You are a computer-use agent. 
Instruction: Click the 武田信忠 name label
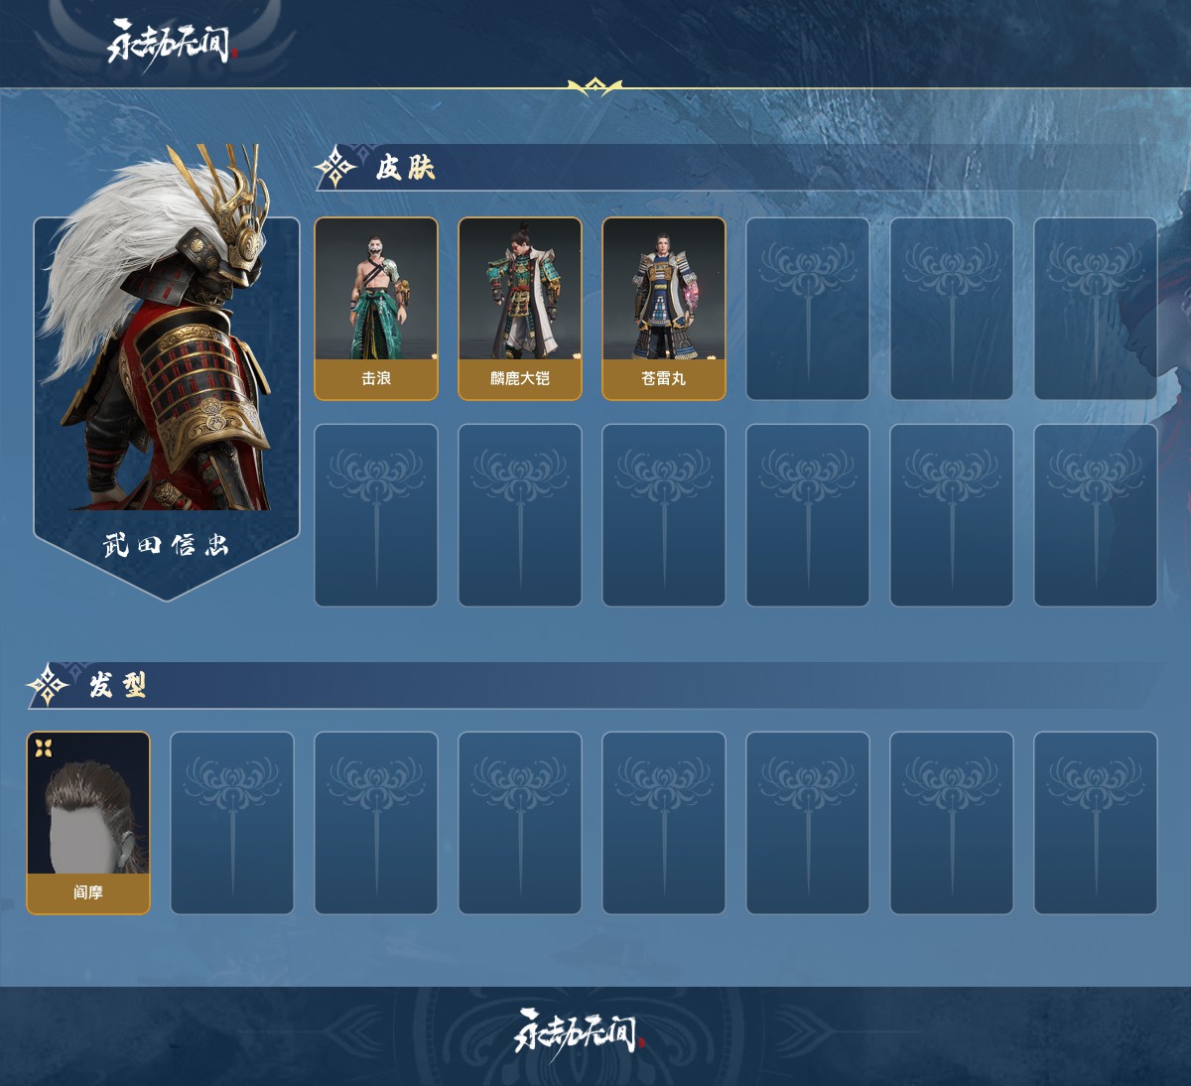pyautogui.click(x=167, y=545)
